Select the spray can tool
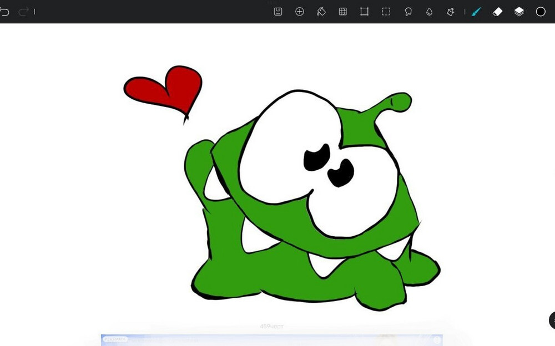The image size is (555, 346). [451, 12]
